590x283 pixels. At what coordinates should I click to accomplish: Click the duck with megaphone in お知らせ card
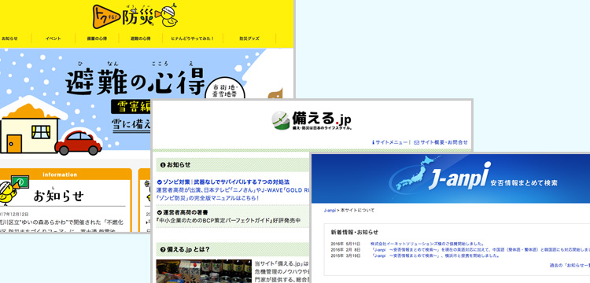[9, 190]
